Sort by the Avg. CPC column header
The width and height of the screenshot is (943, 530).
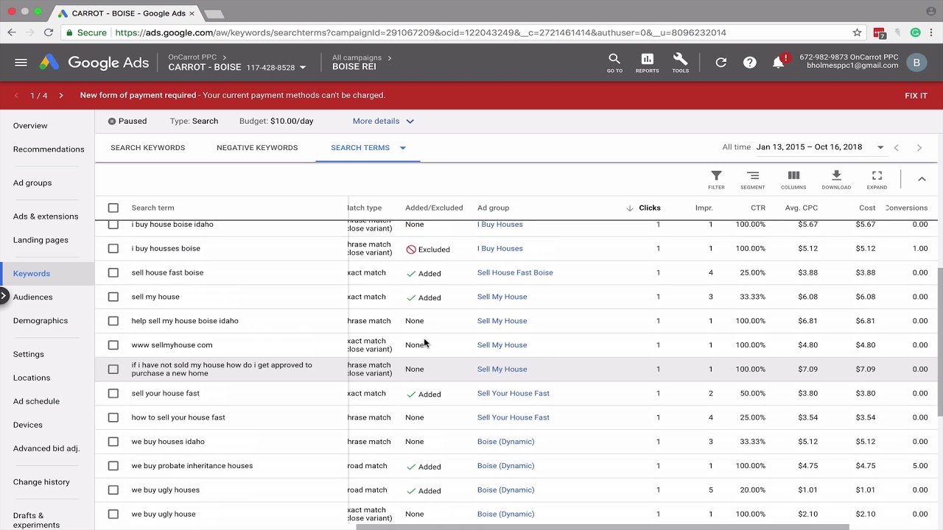(x=802, y=208)
